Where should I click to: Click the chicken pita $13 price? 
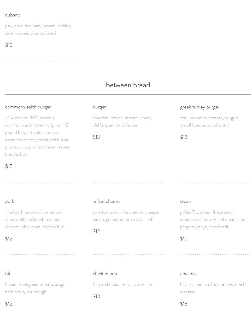point(96,296)
